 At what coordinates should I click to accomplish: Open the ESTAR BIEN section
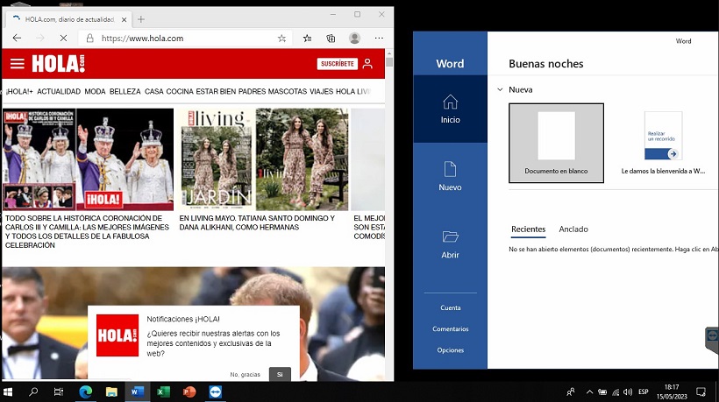[x=216, y=92]
